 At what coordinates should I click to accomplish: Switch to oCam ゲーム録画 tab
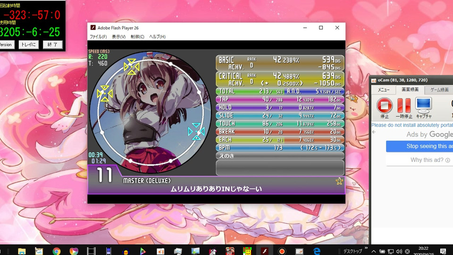439,90
